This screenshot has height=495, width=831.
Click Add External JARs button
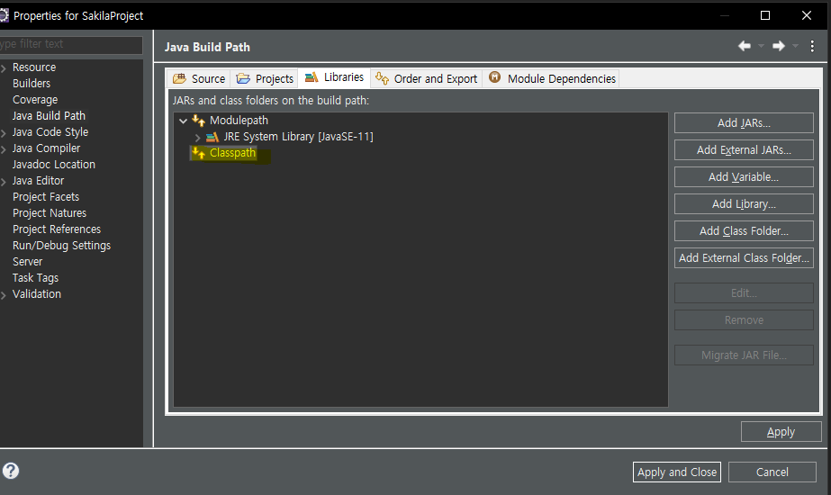pyautogui.click(x=744, y=150)
